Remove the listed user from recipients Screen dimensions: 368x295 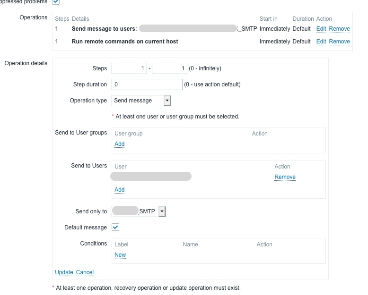[285, 177]
